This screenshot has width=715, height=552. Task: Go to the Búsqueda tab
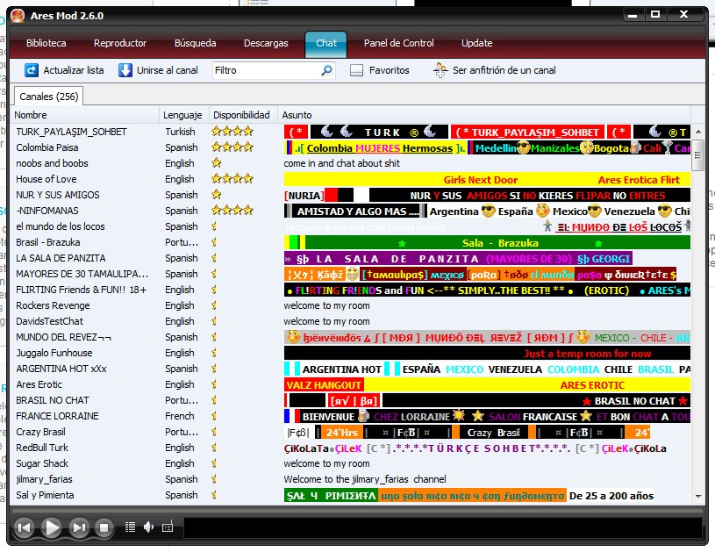(x=195, y=43)
